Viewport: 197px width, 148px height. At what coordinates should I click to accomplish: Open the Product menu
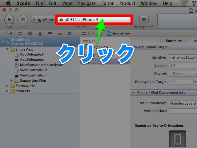(x=127, y=3)
